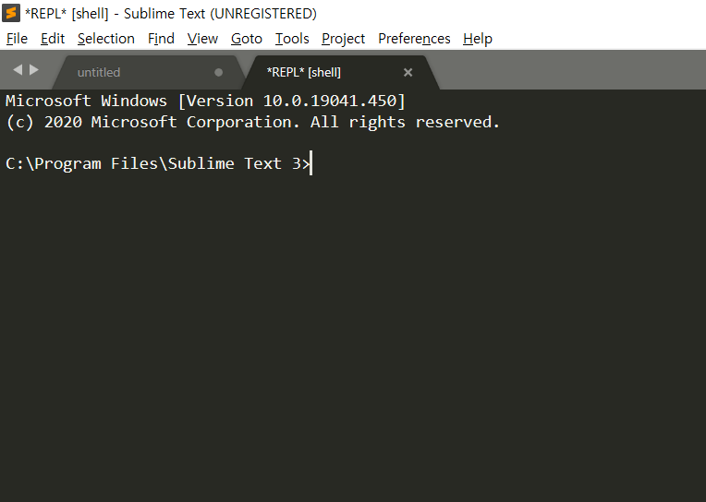Open the Goto menu
The height and width of the screenshot is (502, 706).
(247, 39)
